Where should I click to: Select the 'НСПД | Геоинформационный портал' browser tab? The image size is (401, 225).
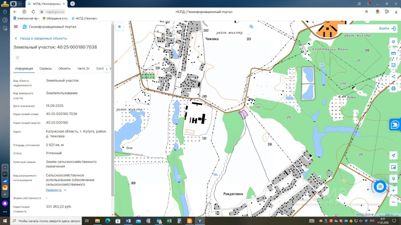[x=46, y=4]
